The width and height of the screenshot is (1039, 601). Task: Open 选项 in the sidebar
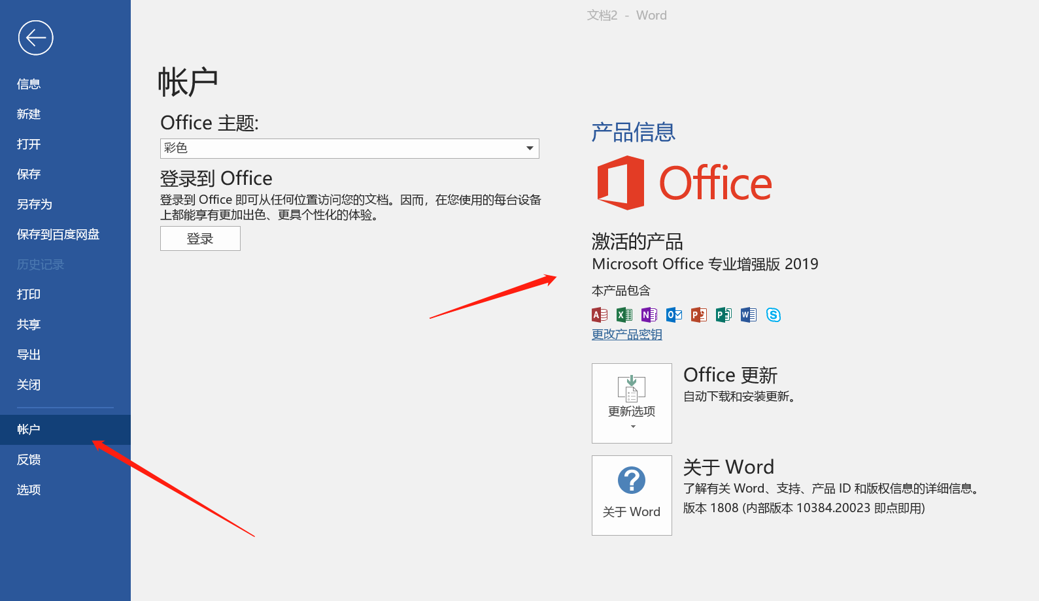click(x=29, y=490)
